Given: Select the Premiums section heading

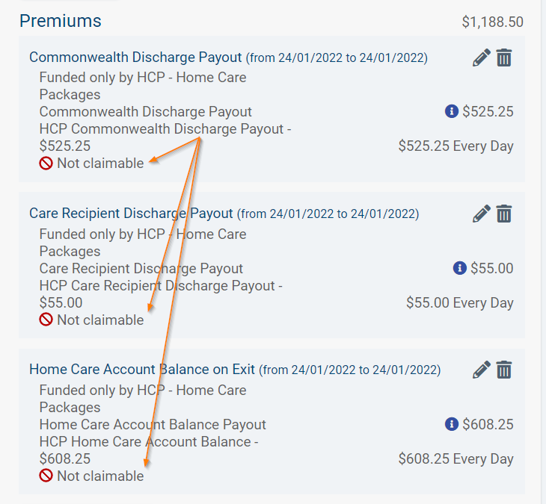Looking at the screenshot, I should click(x=61, y=21).
